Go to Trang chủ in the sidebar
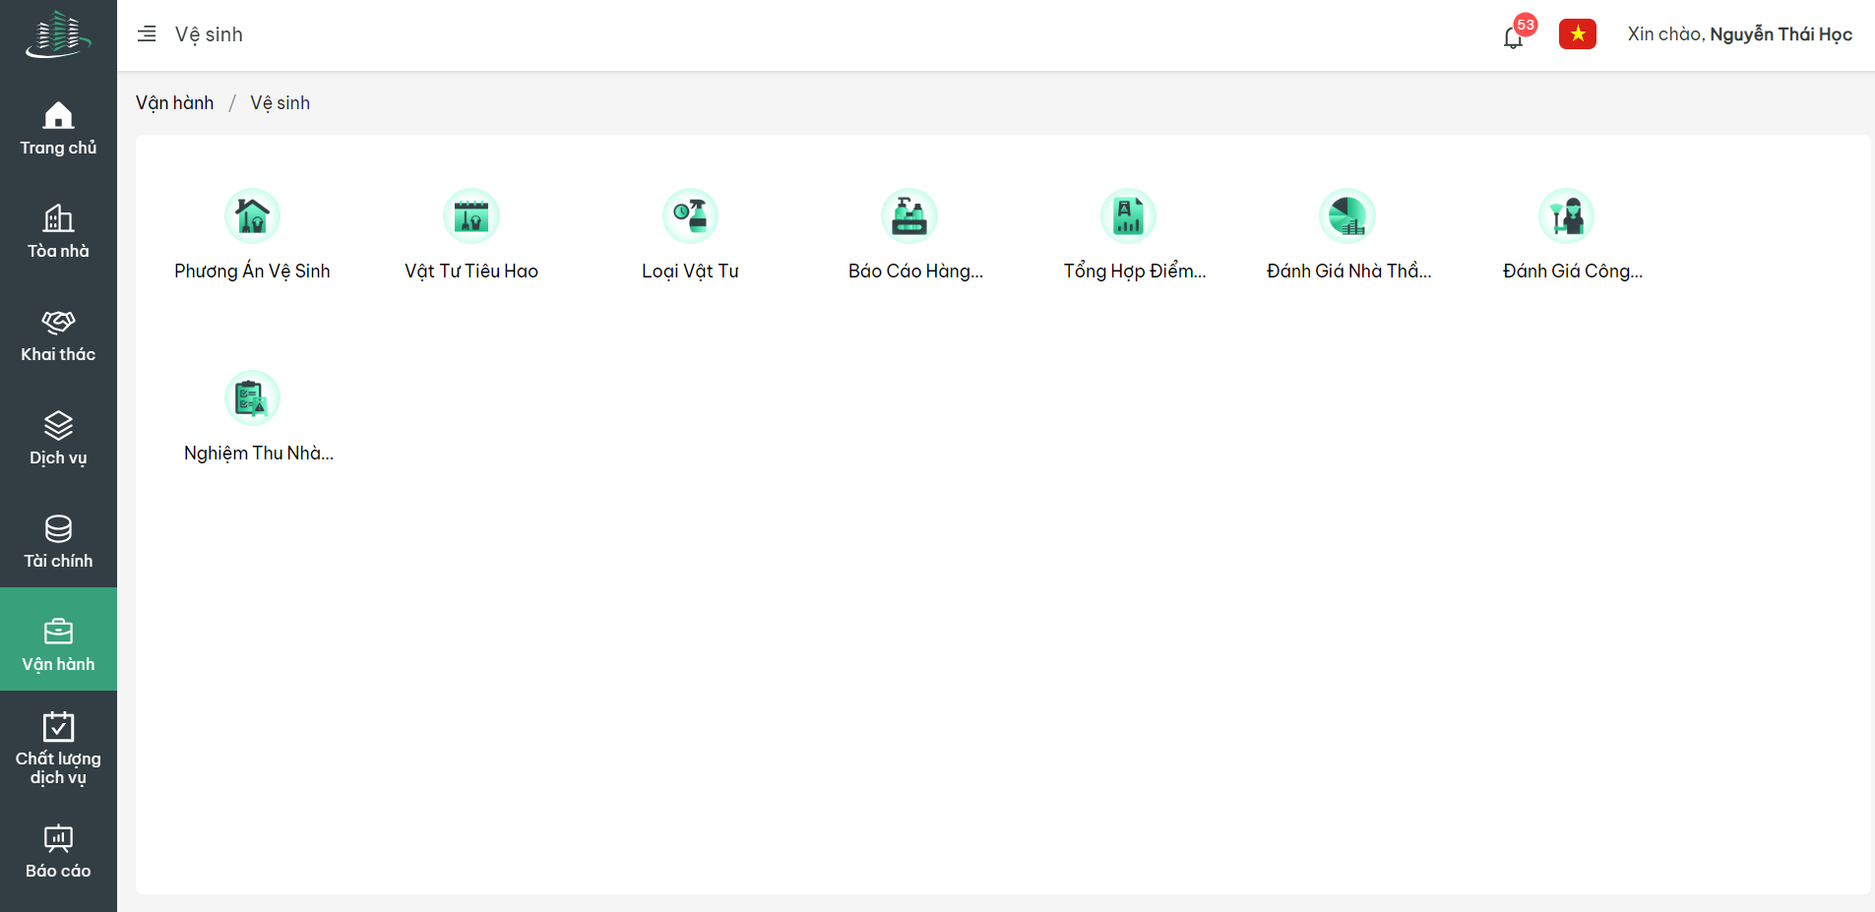The image size is (1875, 912). [x=58, y=128]
